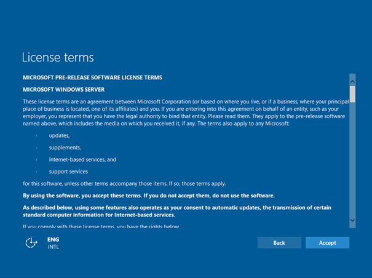Click the scrollbar down arrow
This screenshot has width=372, height=278.
coord(352,220)
